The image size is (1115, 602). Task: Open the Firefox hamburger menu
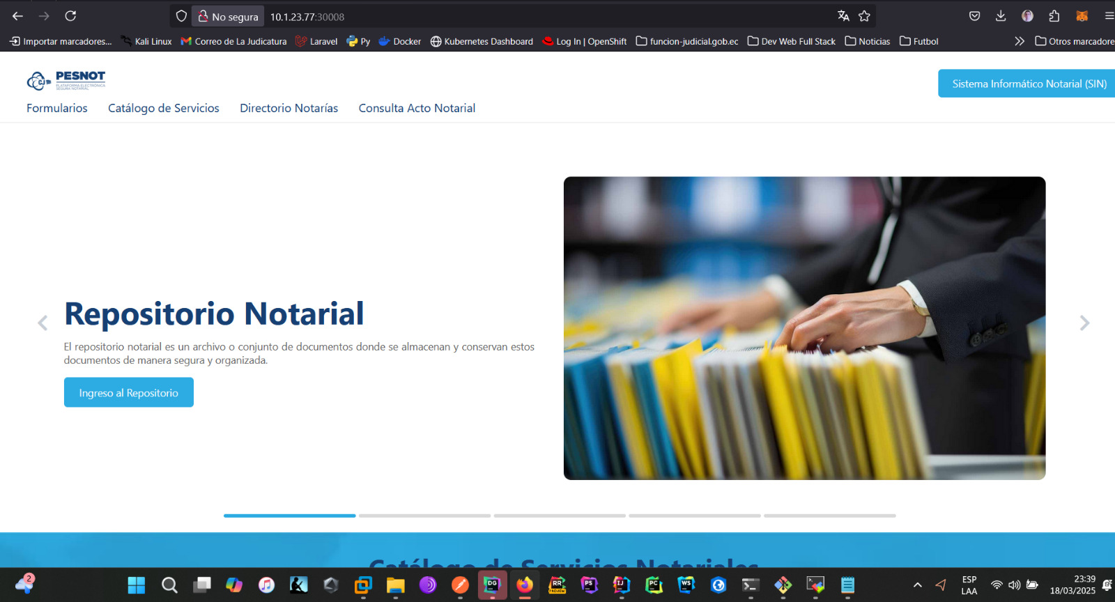coord(1108,16)
